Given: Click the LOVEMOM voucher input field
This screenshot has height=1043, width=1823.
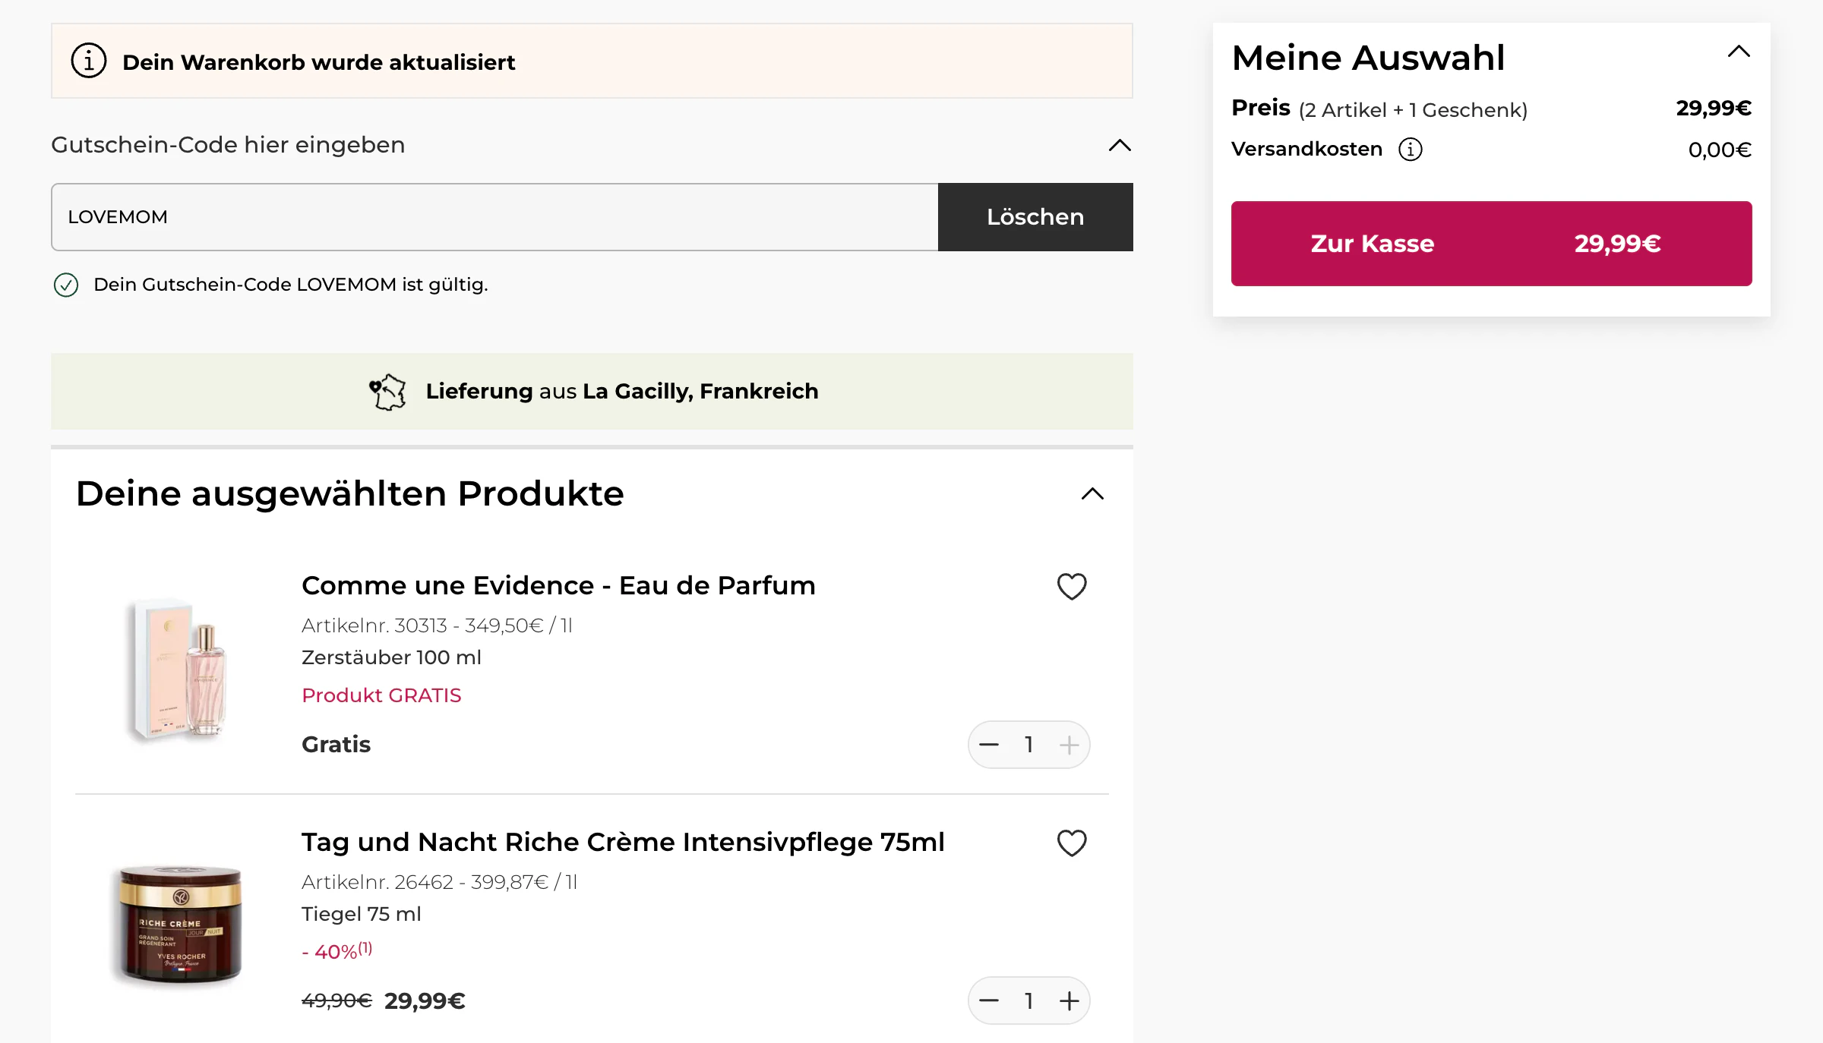Looking at the screenshot, I should coord(494,217).
